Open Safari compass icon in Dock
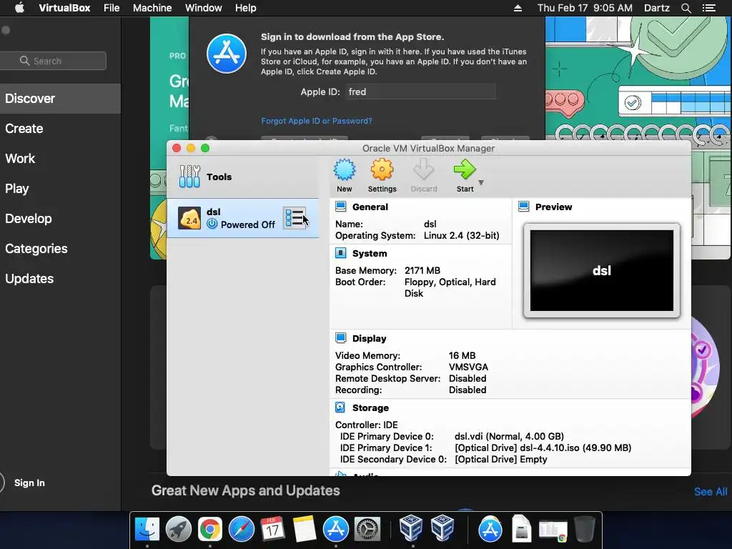732x549 pixels. click(242, 530)
